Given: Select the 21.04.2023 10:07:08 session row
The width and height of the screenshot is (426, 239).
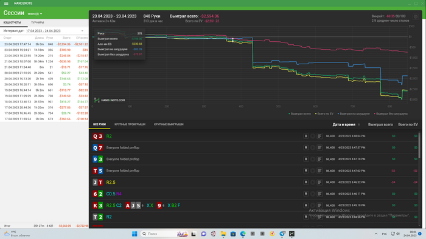Looking at the screenshot, I should [x=44, y=61].
